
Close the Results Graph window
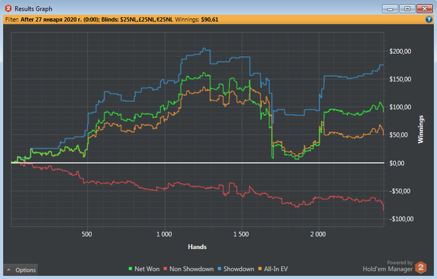(x=425, y=9)
